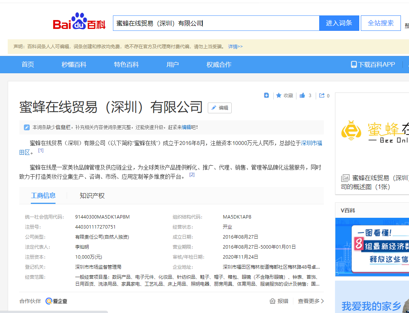
Task: Click 经营状态 value 开业
Action: pyautogui.click(x=227, y=227)
